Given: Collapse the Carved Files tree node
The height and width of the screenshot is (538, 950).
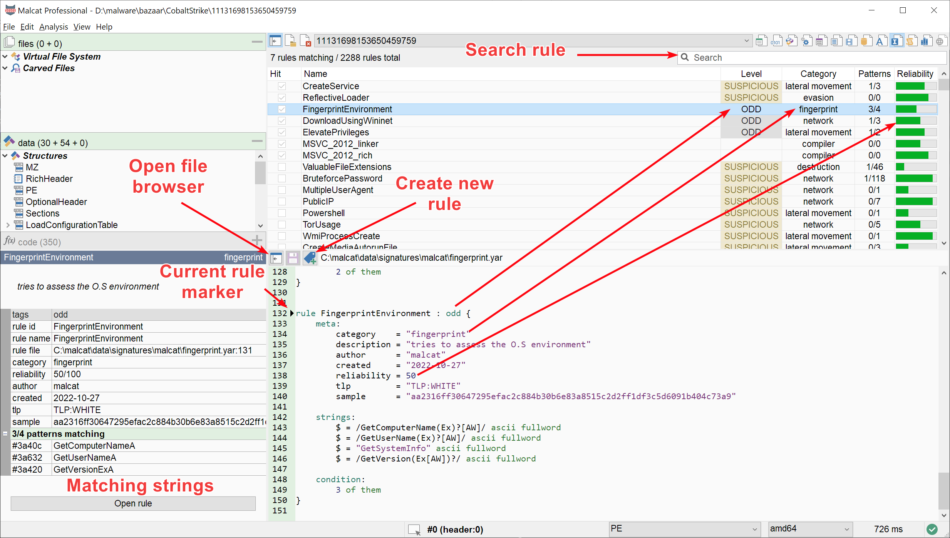Looking at the screenshot, I should [5, 68].
